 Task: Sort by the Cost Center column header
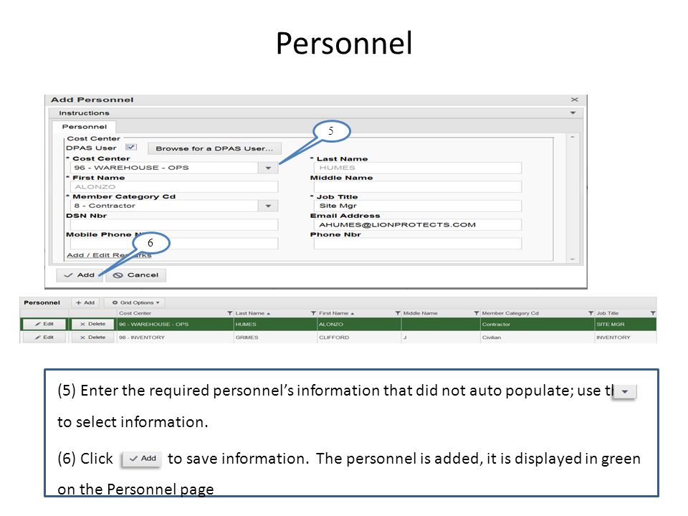click(135, 313)
